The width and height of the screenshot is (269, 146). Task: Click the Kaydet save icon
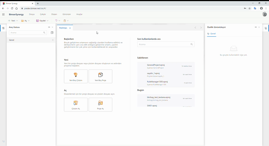(37, 21)
